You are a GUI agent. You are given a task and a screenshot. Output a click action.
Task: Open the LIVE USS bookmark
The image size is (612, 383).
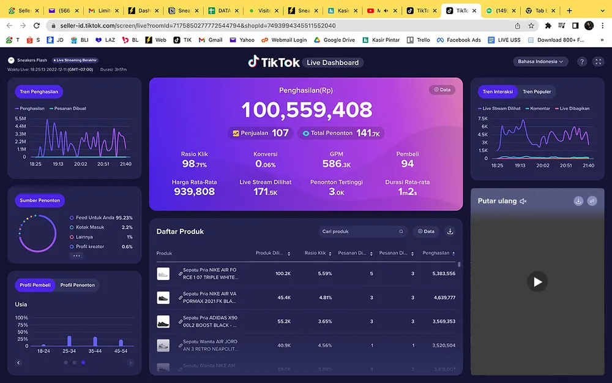point(504,40)
